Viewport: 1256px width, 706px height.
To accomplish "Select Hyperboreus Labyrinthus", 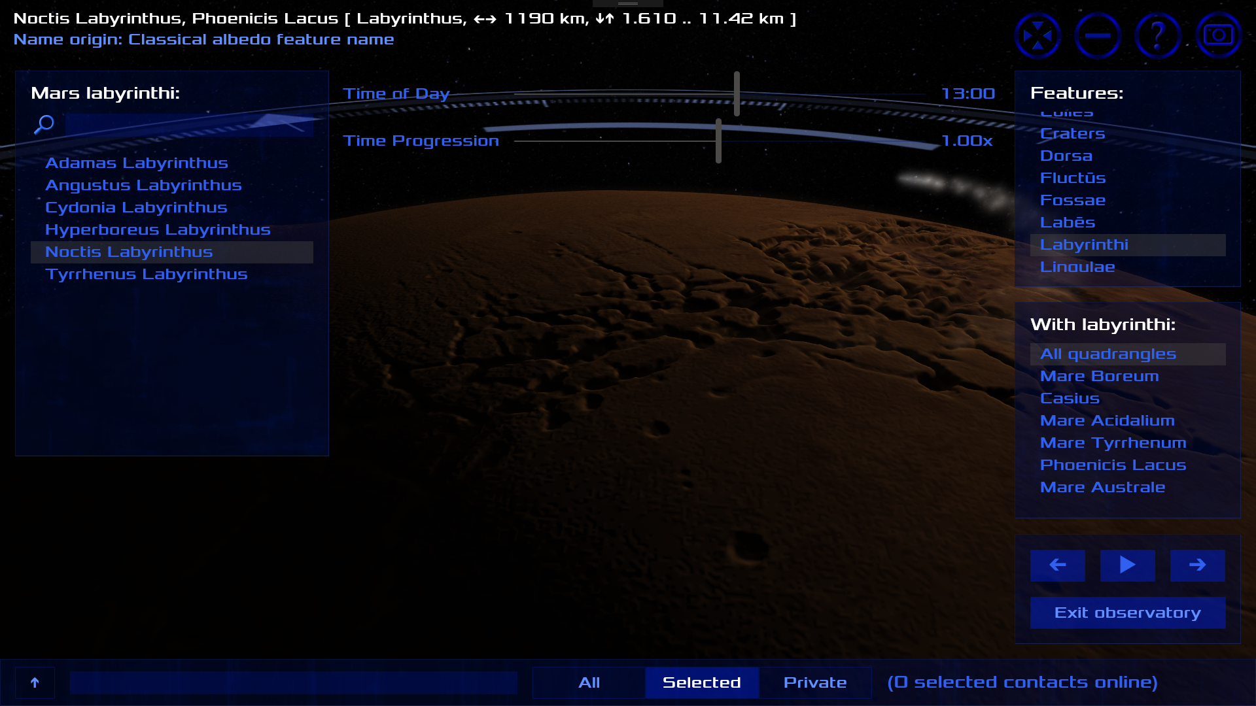I will 172,230.
